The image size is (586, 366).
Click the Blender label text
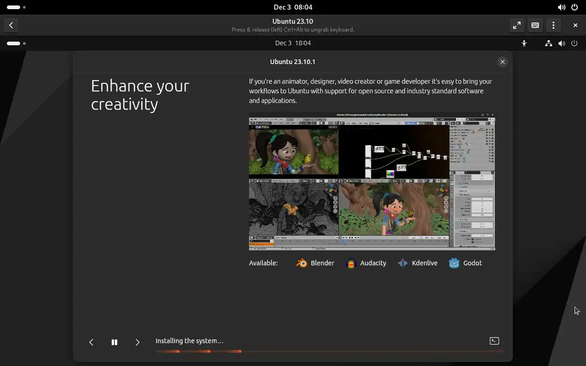[x=322, y=263]
